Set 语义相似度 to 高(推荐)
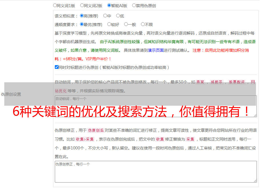This screenshot has width=260, height=188. [x=82, y=16]
